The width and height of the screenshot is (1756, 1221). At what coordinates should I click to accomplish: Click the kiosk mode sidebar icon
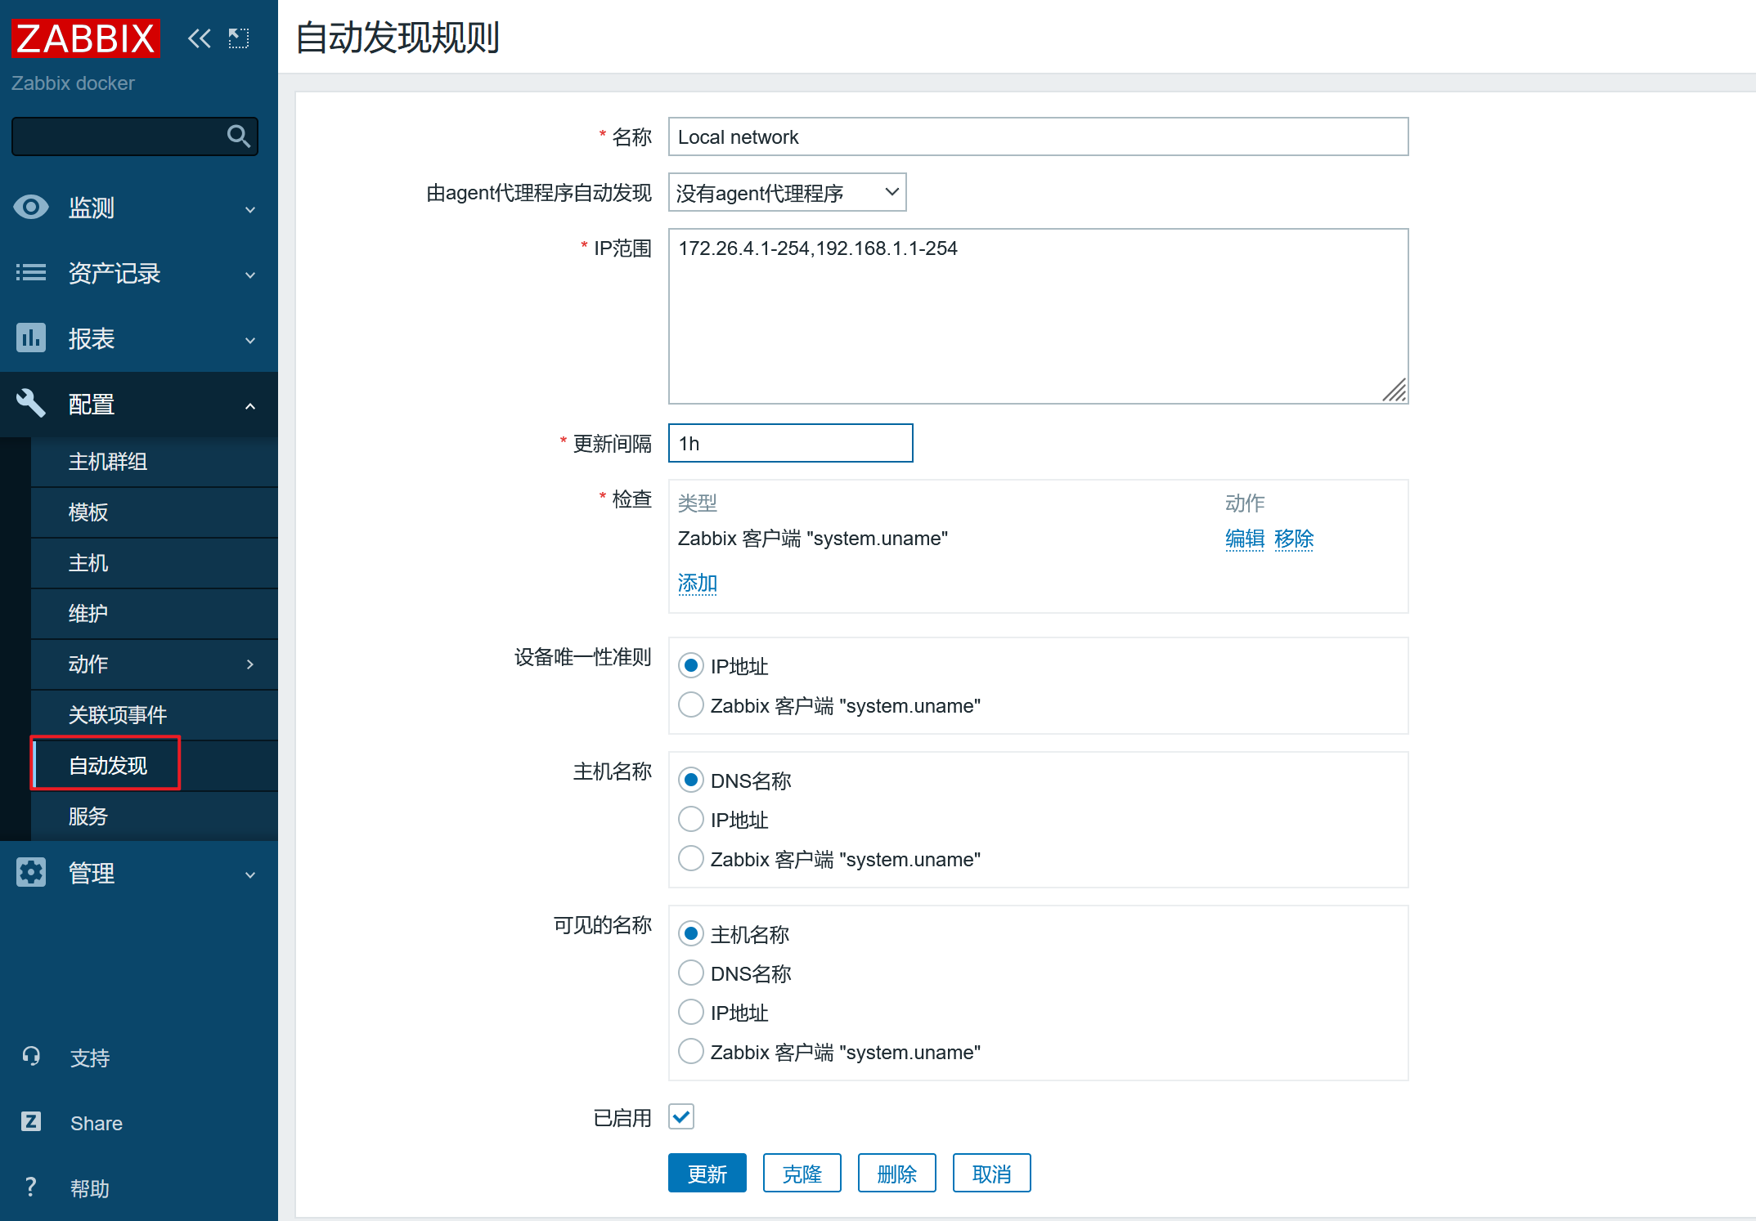tap(239, 38)
